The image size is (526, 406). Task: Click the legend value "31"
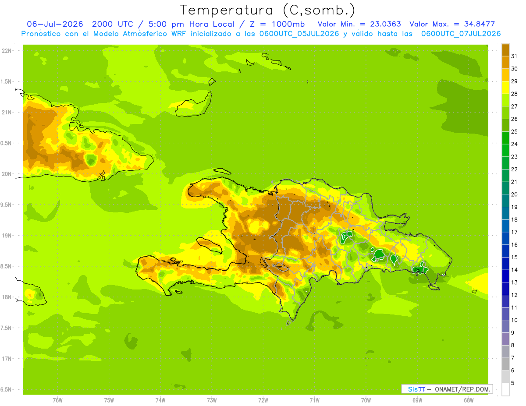(514, 56)
